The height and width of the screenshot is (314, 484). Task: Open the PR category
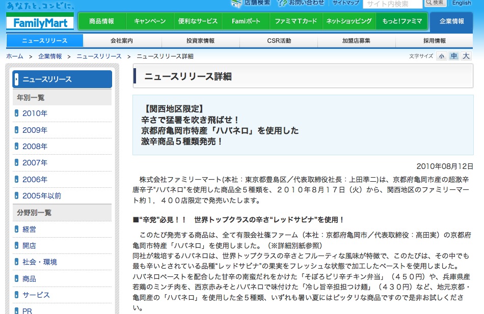coord(27,311)
